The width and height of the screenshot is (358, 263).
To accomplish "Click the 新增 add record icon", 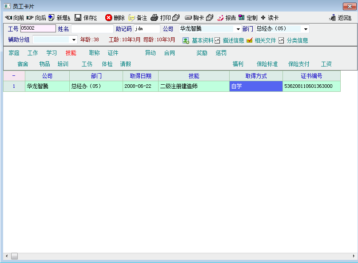I will click(x=52, y=18).
